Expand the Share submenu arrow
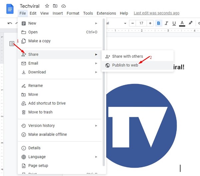The height and width of the screenshot is (176, 200). [x=96, y=54]
